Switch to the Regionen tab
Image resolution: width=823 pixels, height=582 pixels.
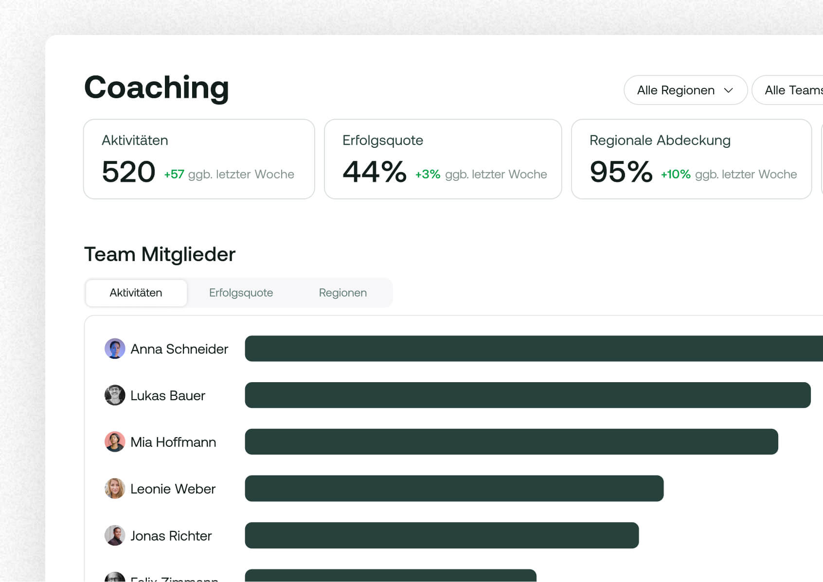pos(343,293)
